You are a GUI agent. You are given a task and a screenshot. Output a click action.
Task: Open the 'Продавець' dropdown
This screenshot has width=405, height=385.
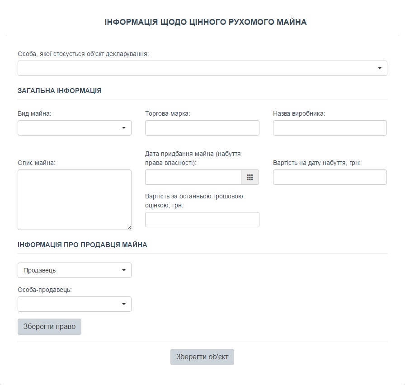75,270
